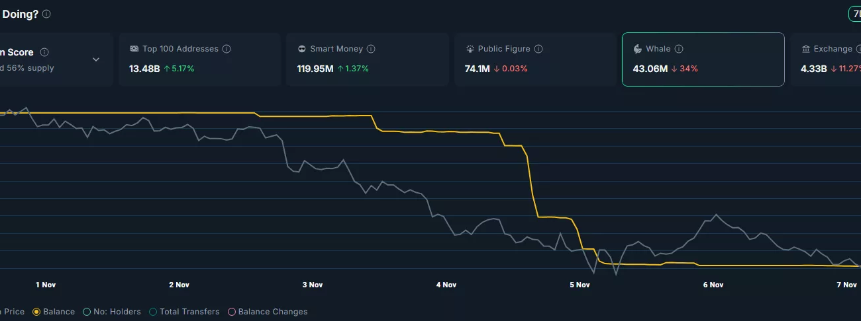Viewport: 861px width, 321px height.
Task: Click info icon next to Whale
Action: [x=679, y=49]
